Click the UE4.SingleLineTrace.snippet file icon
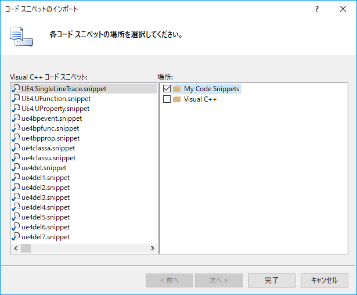 click(x=16, y=89)
